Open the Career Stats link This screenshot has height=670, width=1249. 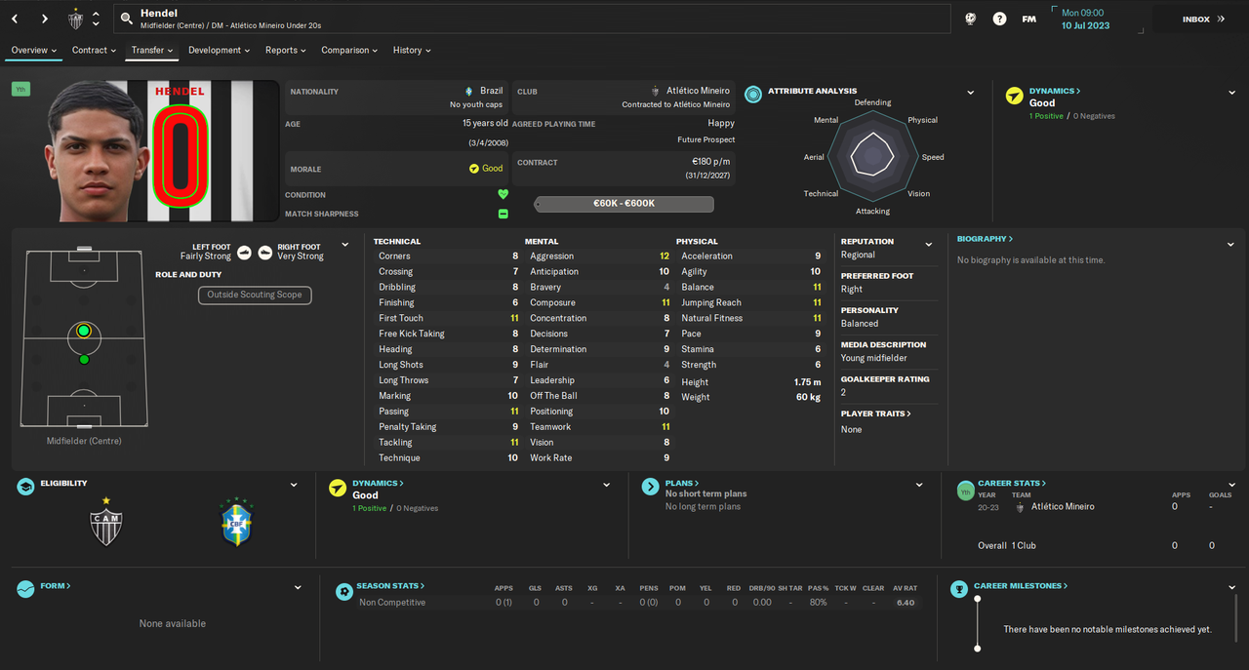click(1012, 483)
